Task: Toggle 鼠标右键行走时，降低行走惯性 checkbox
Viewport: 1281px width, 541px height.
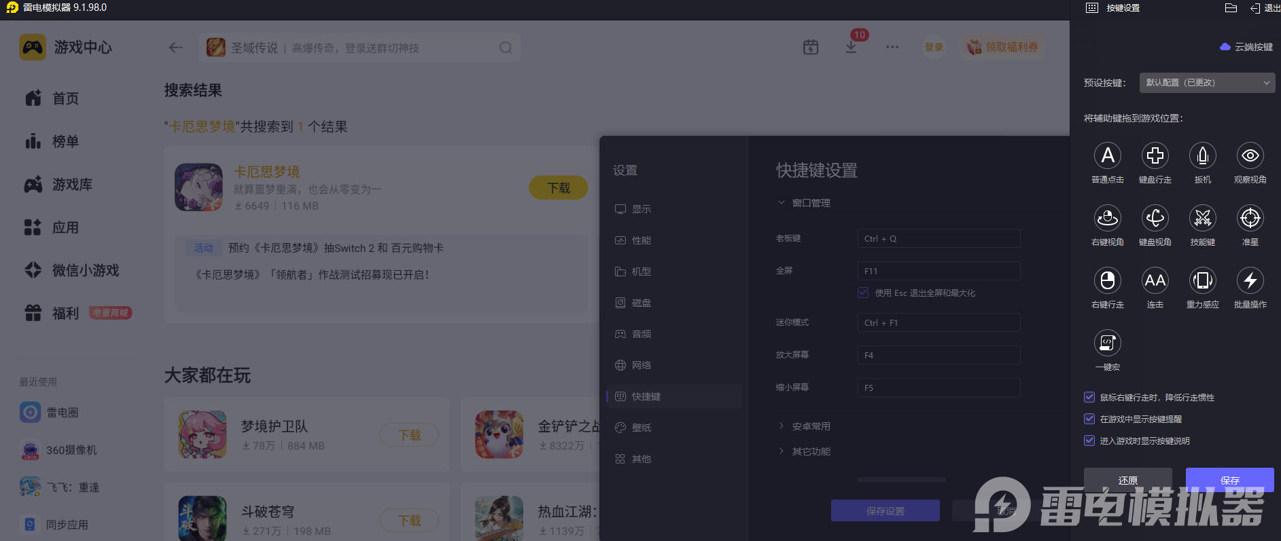Action: tap(1089, 398)
